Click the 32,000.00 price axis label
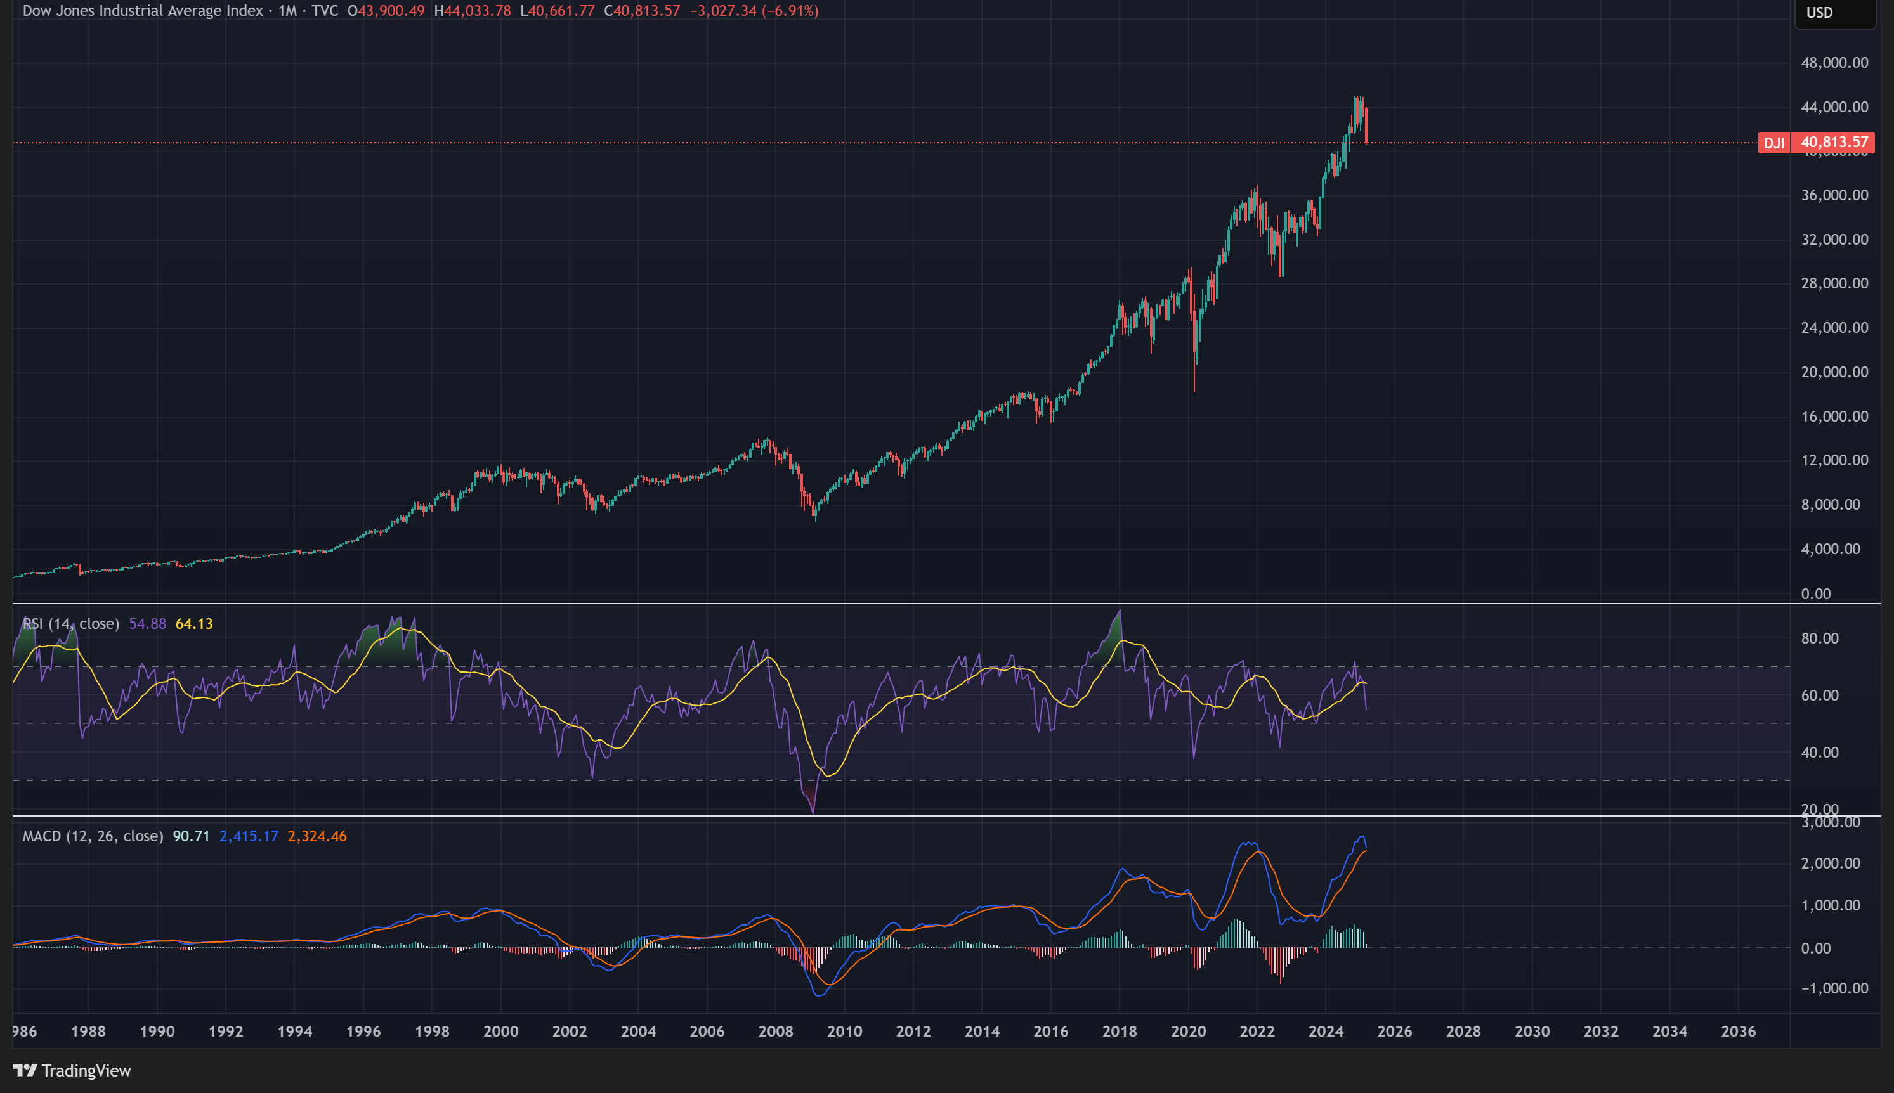The width and height of the screenshot is (1894, 1093). coord(1834,240)
